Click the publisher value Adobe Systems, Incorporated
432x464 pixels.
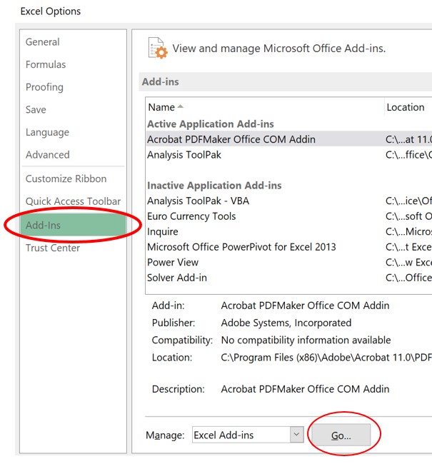286,323
